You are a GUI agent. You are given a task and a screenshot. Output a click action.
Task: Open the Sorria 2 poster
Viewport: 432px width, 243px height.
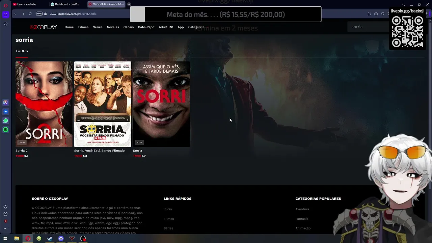click(x=44, y=104)
